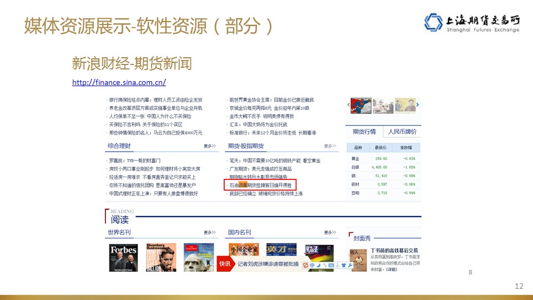Open headline 期指贴水转升水彰显市场强势

[x=258, y=177]
